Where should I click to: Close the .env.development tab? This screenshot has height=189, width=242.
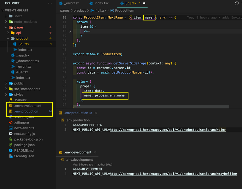click(x=95, y=153)
